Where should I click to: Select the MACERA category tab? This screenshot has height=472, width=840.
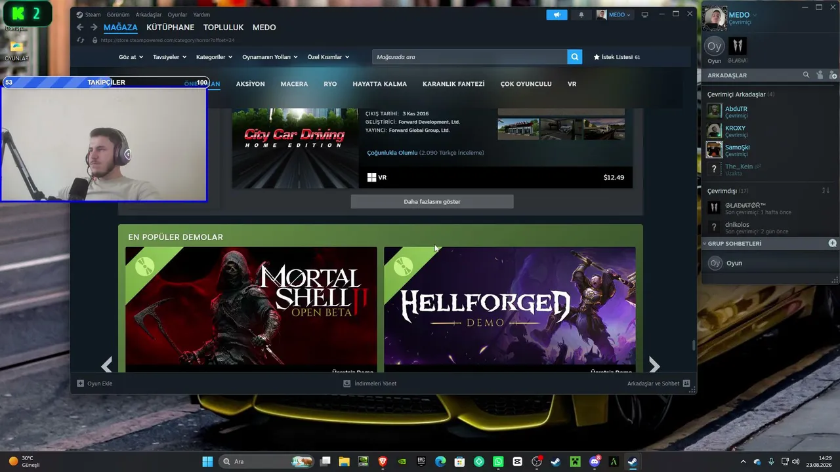(294, 84)
